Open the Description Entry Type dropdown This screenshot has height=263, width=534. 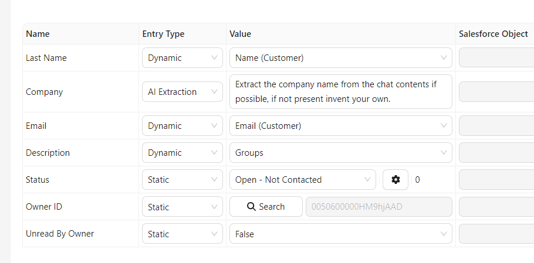[182, 153]
